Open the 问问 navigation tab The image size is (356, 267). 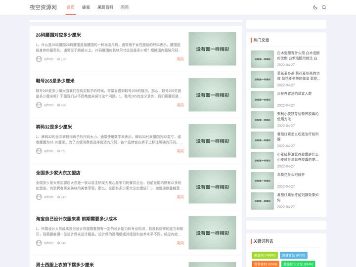tap(125, 7)
